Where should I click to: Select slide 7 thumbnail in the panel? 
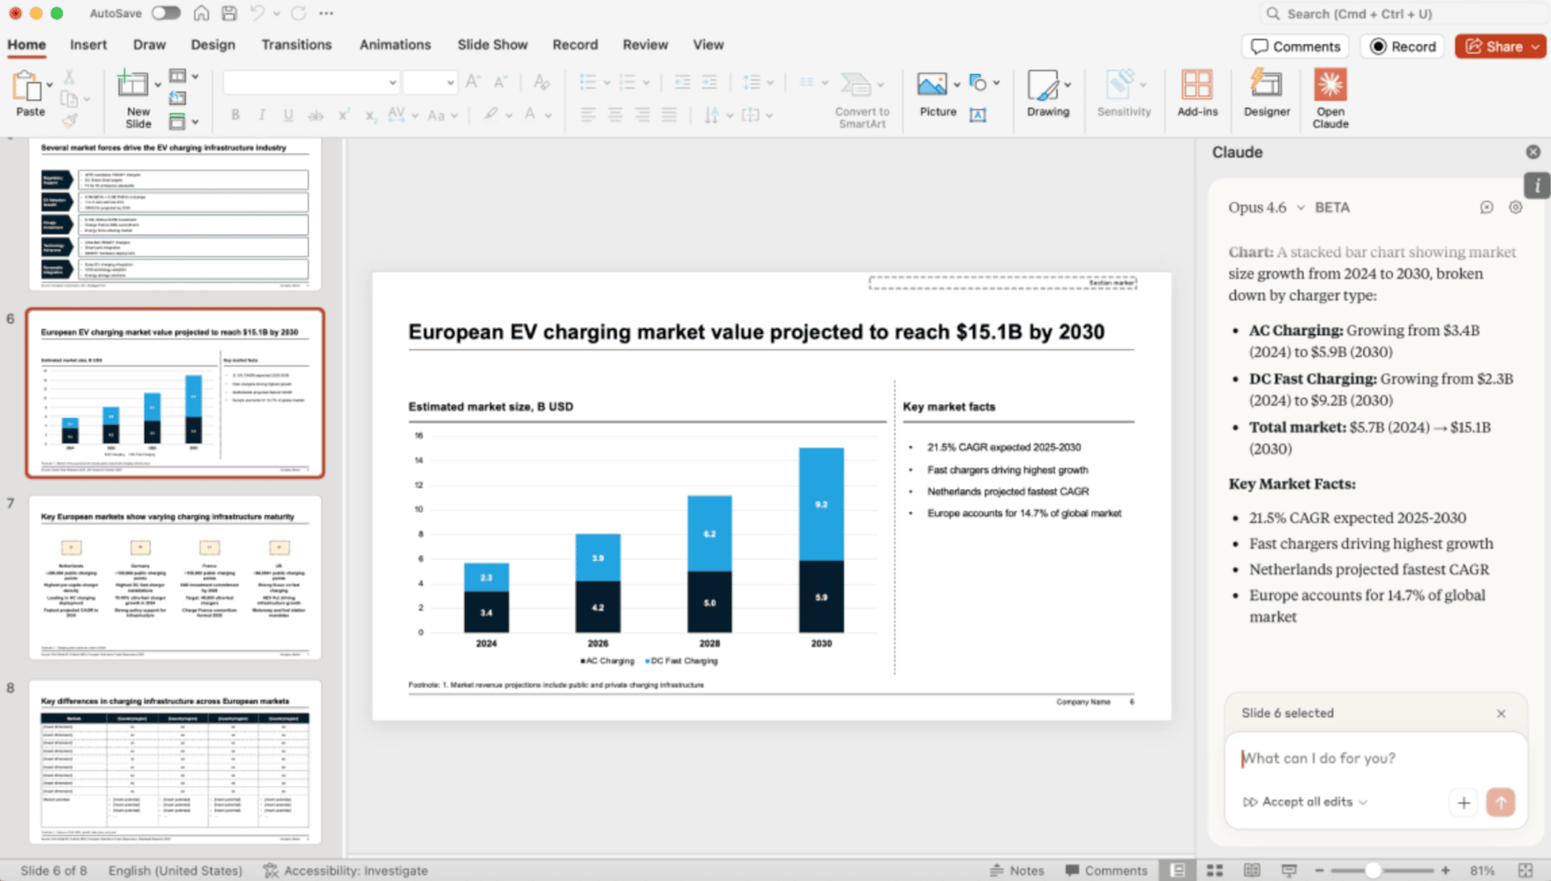pyautogui.click(x=175, y=578)
